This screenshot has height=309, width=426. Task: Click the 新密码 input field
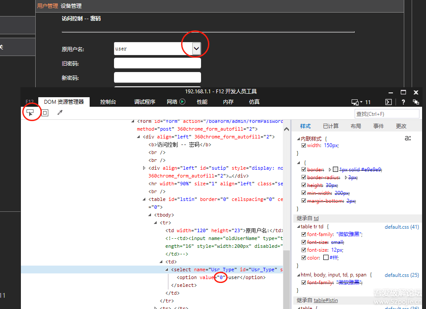[158, 78]
